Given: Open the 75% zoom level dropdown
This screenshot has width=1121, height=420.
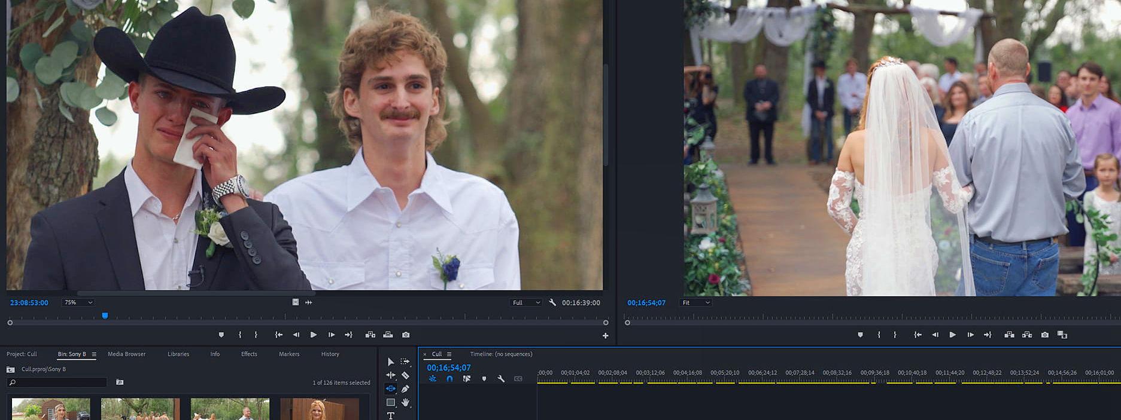Looking at the screenshot, I should click(x=78, y=303).
